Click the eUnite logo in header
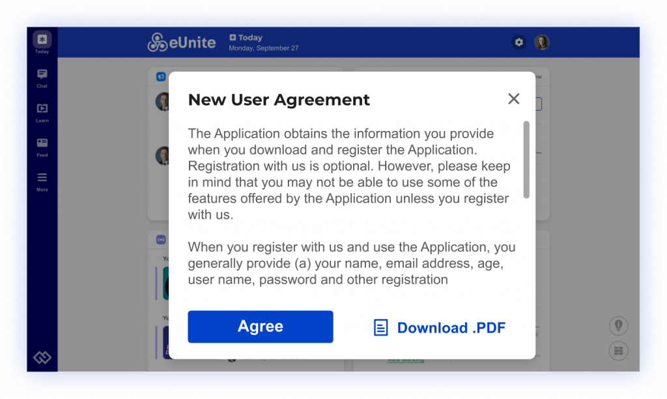Screen dimensions: 667x399 181,42
